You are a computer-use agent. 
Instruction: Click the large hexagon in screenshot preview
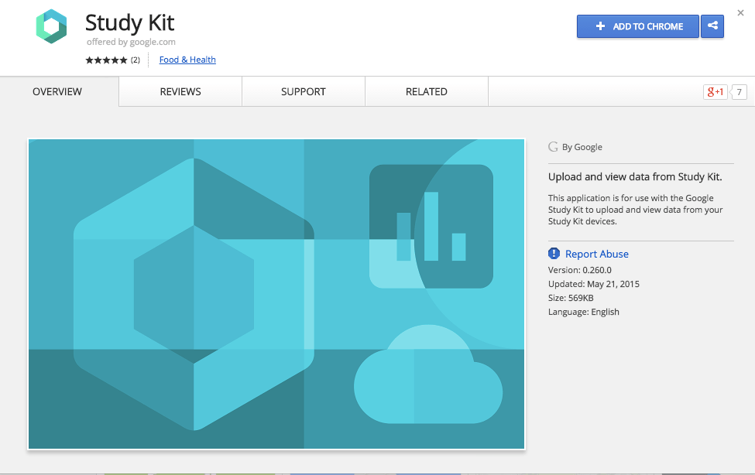pyautogui.click(x=194, y=294)
